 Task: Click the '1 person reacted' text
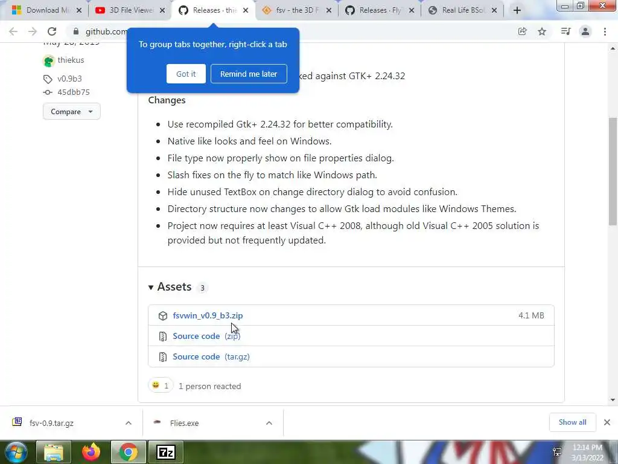point(209,386)
